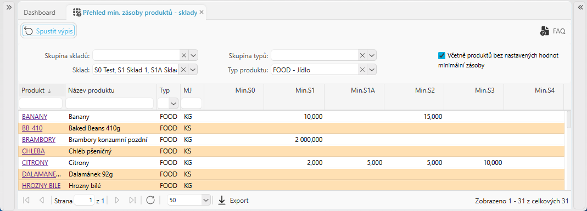This screenshot has height=211, width=587.
Task: Sort by the Min.S3 column header
Action: 473,90
